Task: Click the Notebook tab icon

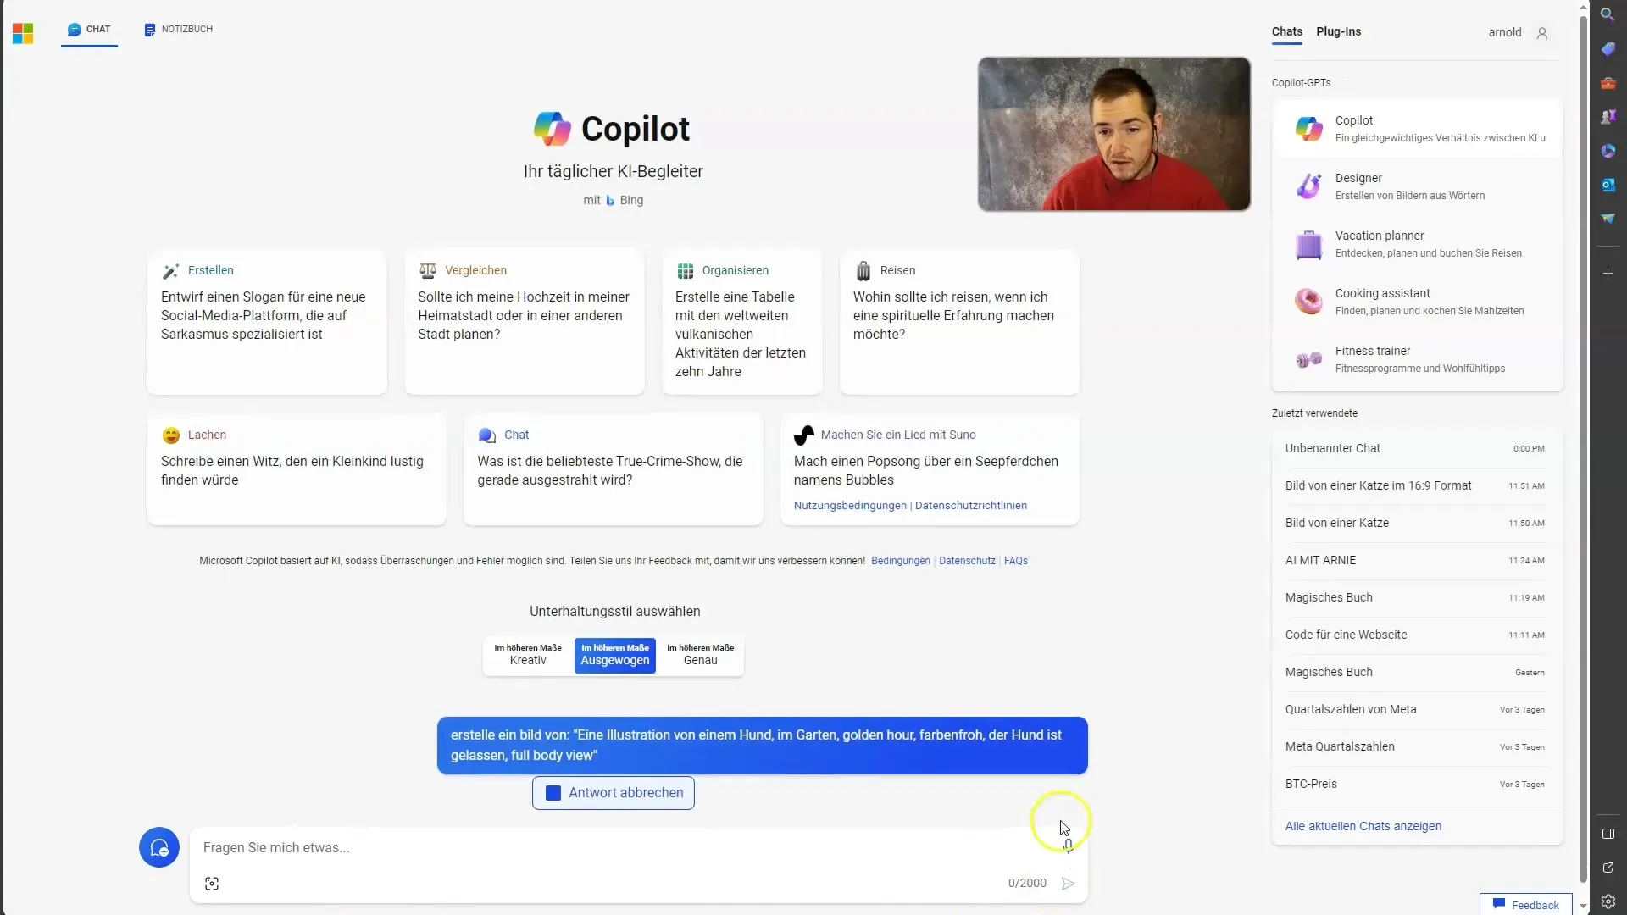Action: tap(148, 29)
